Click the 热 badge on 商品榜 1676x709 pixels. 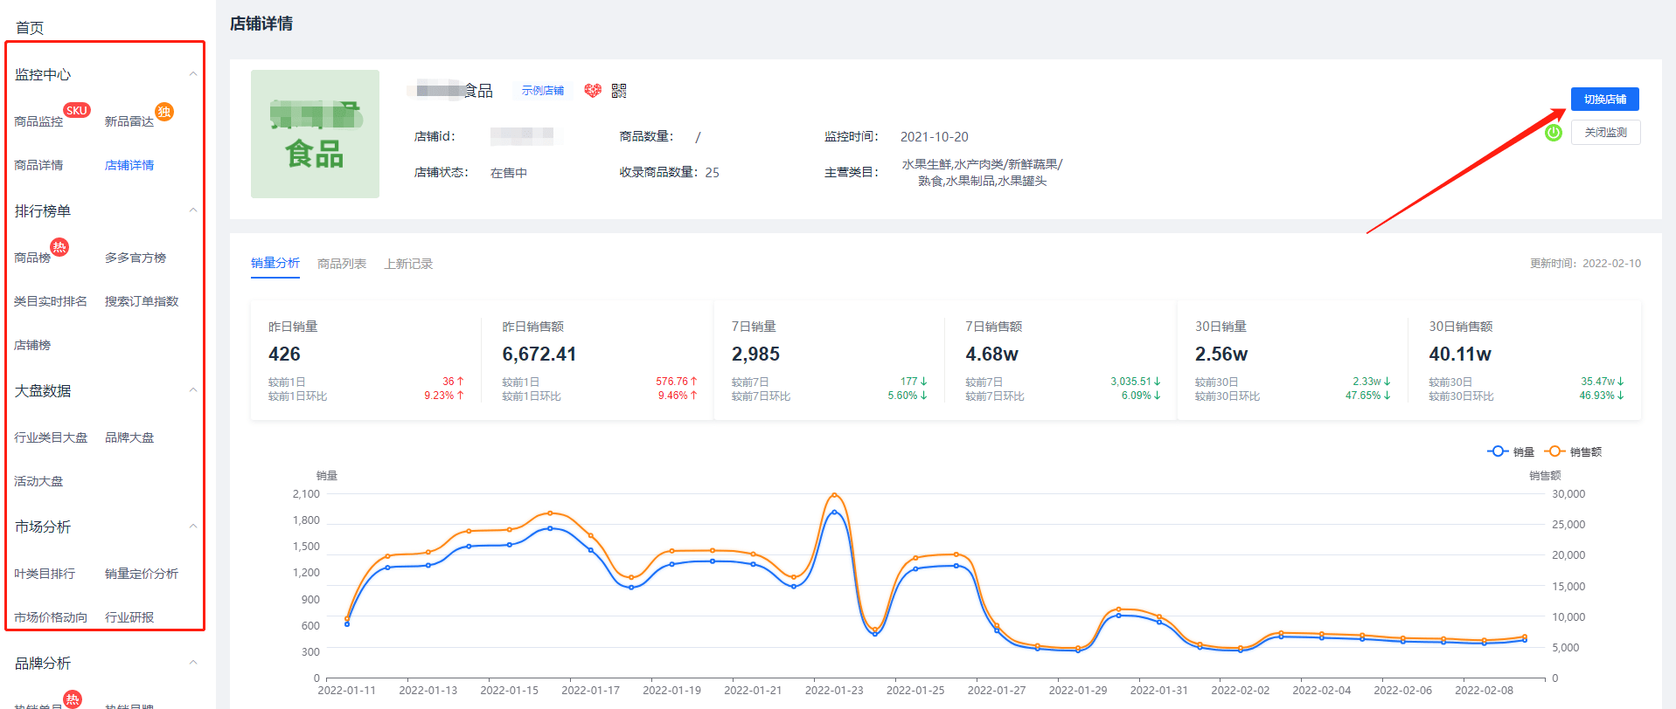(59, 247)
